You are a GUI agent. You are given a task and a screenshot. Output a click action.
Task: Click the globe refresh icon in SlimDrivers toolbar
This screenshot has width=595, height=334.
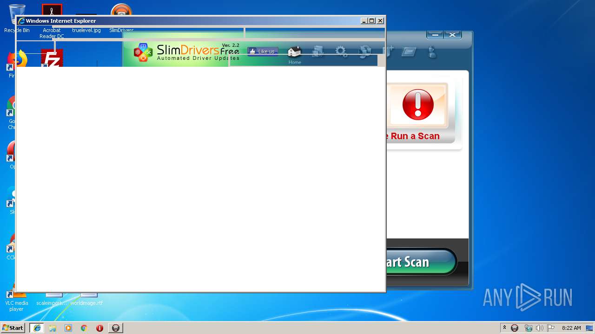click(x=365, y=51)
